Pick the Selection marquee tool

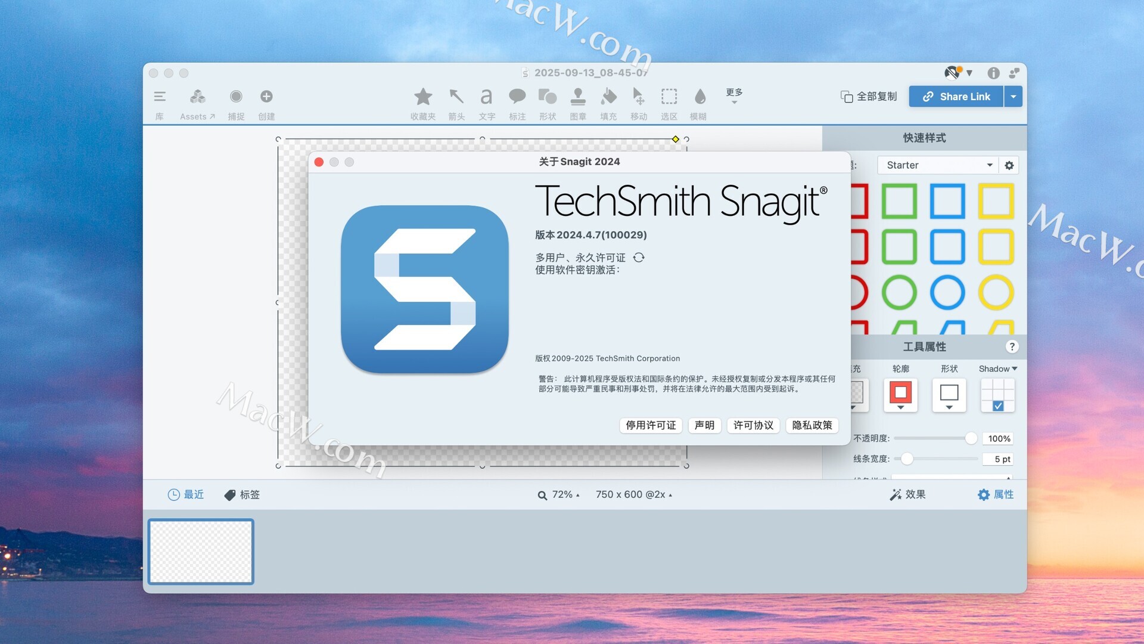(669, 97)
